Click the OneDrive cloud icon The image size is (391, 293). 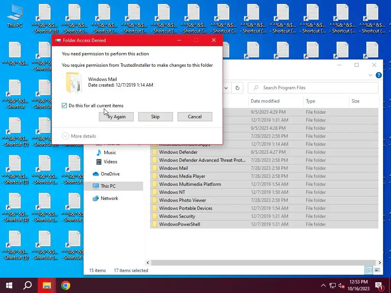pos(96,174)
